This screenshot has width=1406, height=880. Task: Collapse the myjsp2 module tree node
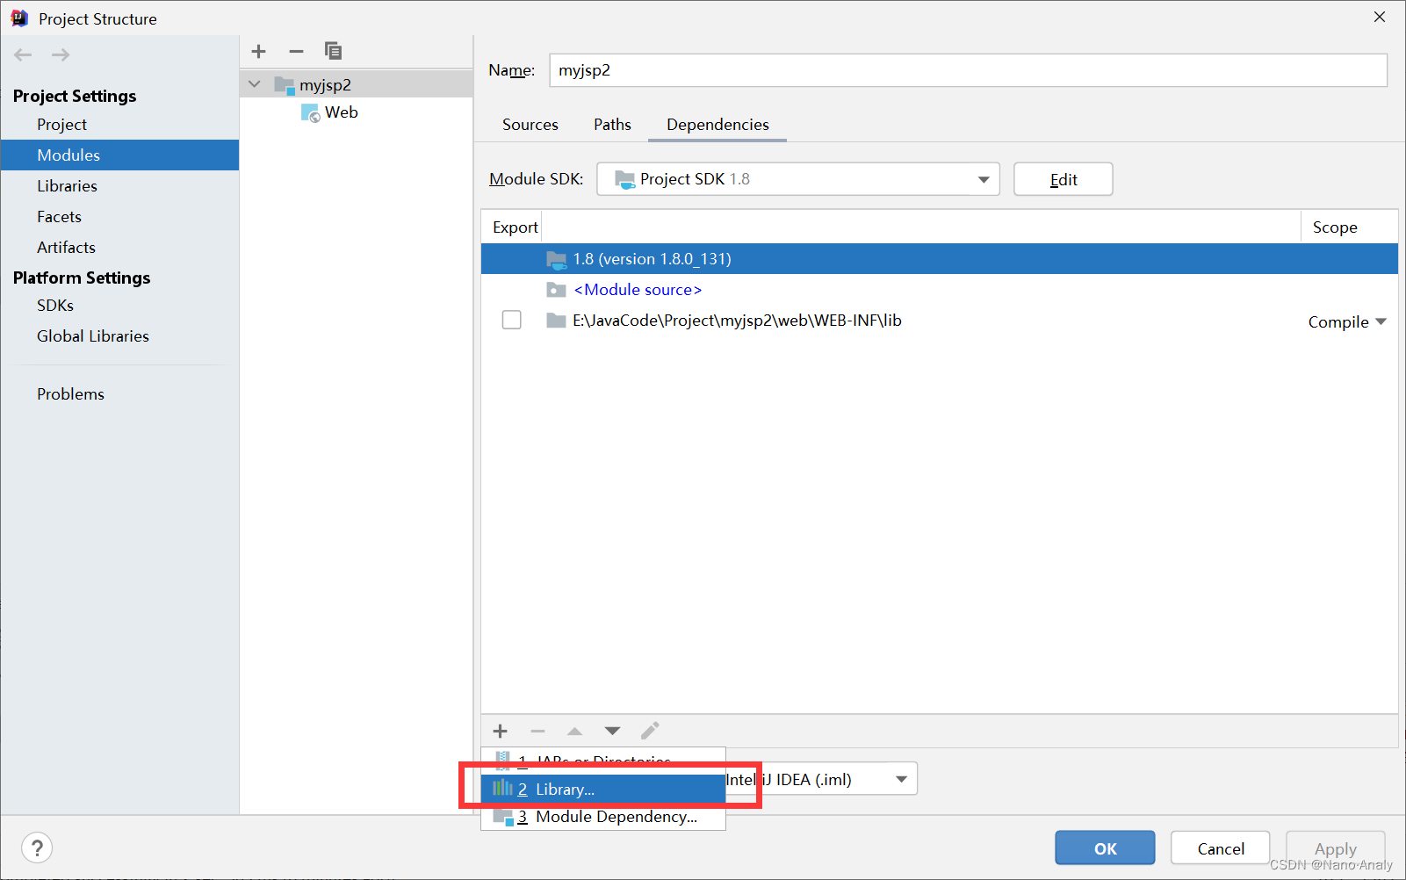tap(255, 84)
